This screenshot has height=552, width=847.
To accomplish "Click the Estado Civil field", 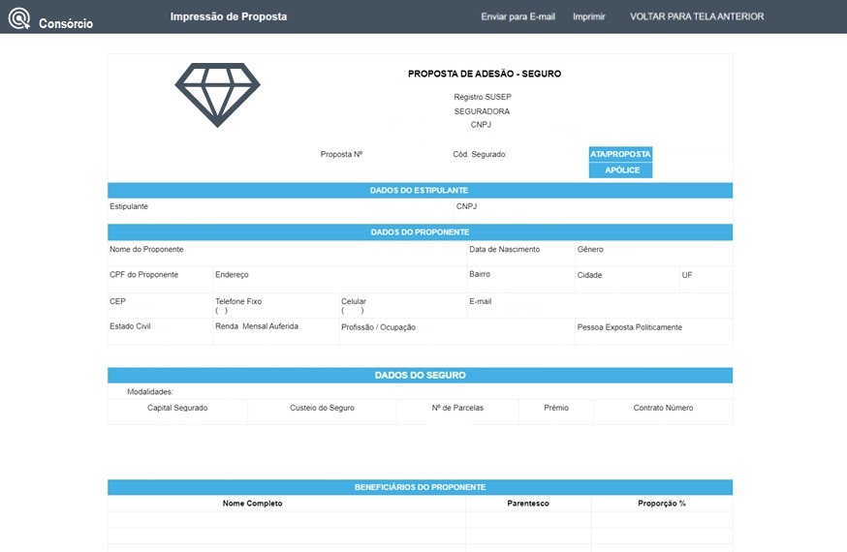I will click(x=159, y=331).
